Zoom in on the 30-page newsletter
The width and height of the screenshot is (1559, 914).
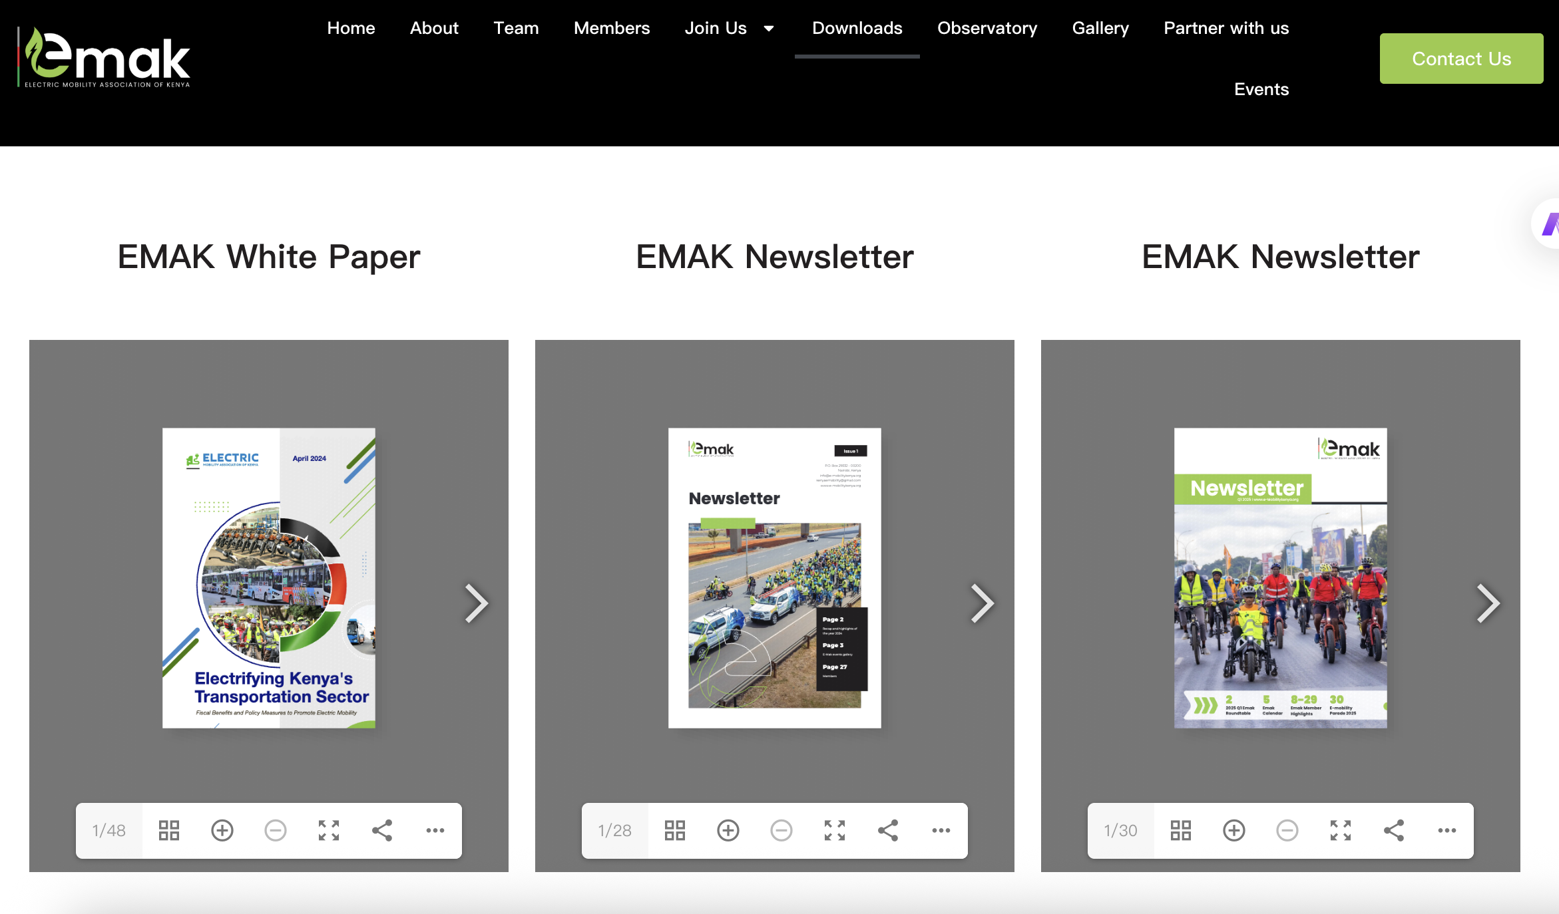pyautogui.click(x=1234, y=830)
